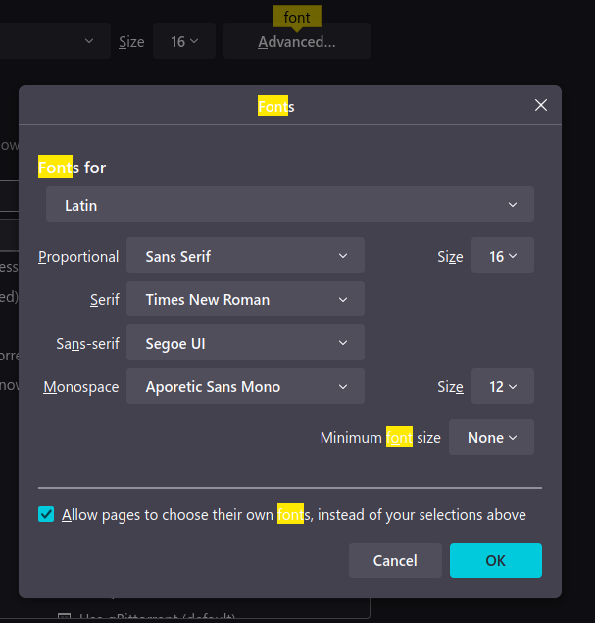Viewport: 595px width, 623px height.
Task: Change monospace font Size 12 dropdown
Action: 503,386
